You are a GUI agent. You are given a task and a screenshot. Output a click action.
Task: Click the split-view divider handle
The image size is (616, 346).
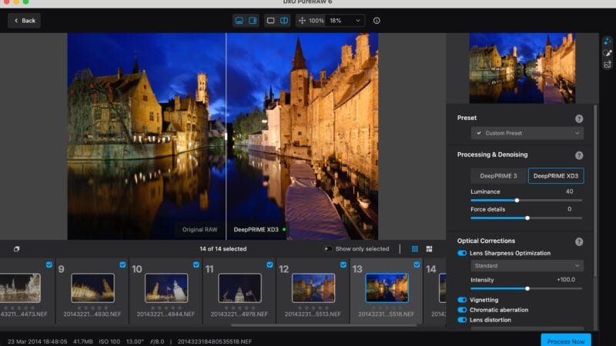226,136
